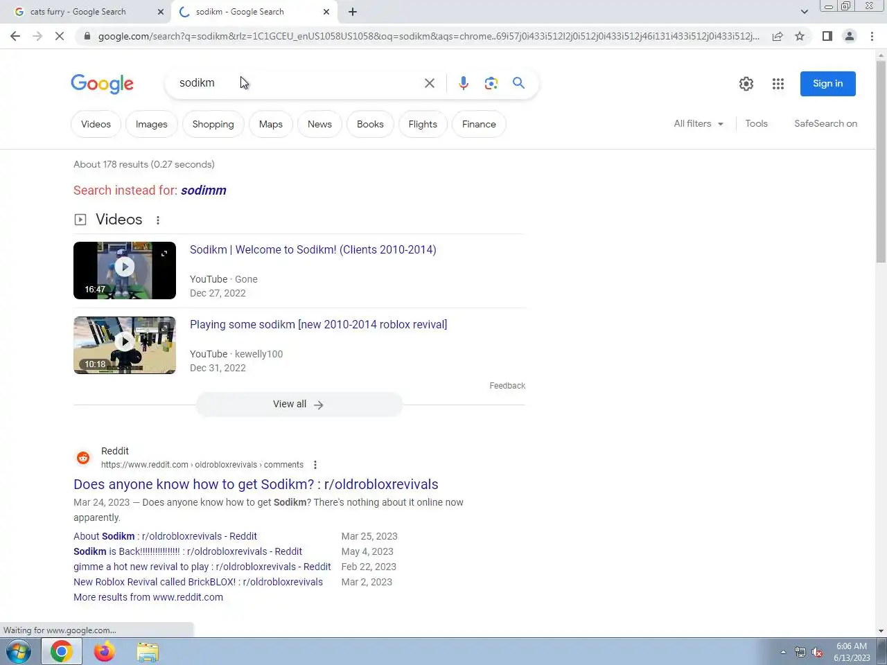
Task: Click the Reddit site favicon
Action: coord(83,458)
